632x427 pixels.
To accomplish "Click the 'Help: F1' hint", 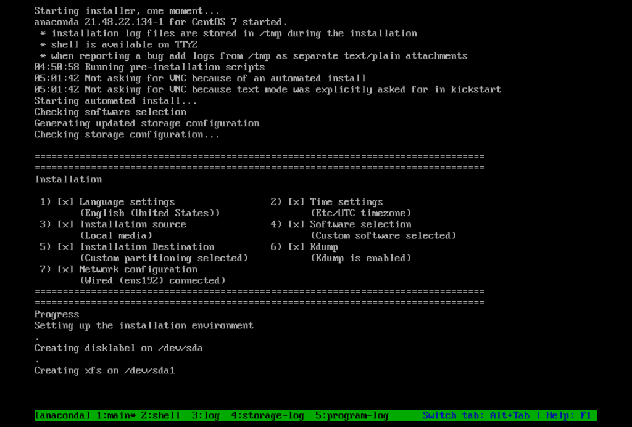I will coord(568,415).
